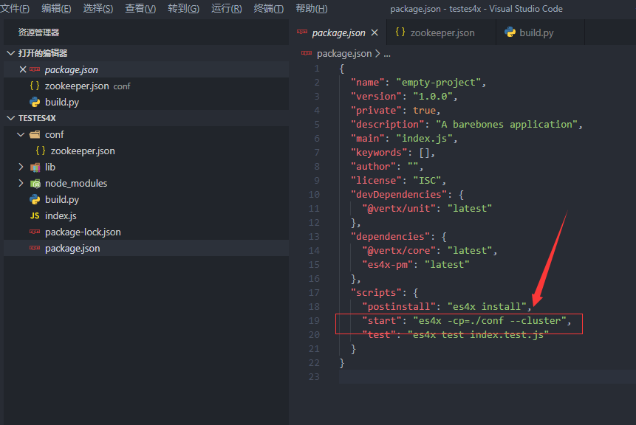Click npm icon in the breadcrumb bar
The height and width of the screenshot is (425, 636).
pyautogui.click(x=307, y=53)
